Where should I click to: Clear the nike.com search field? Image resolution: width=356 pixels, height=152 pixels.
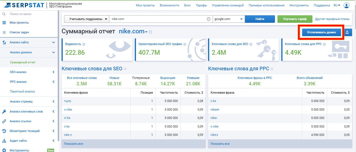209,19
